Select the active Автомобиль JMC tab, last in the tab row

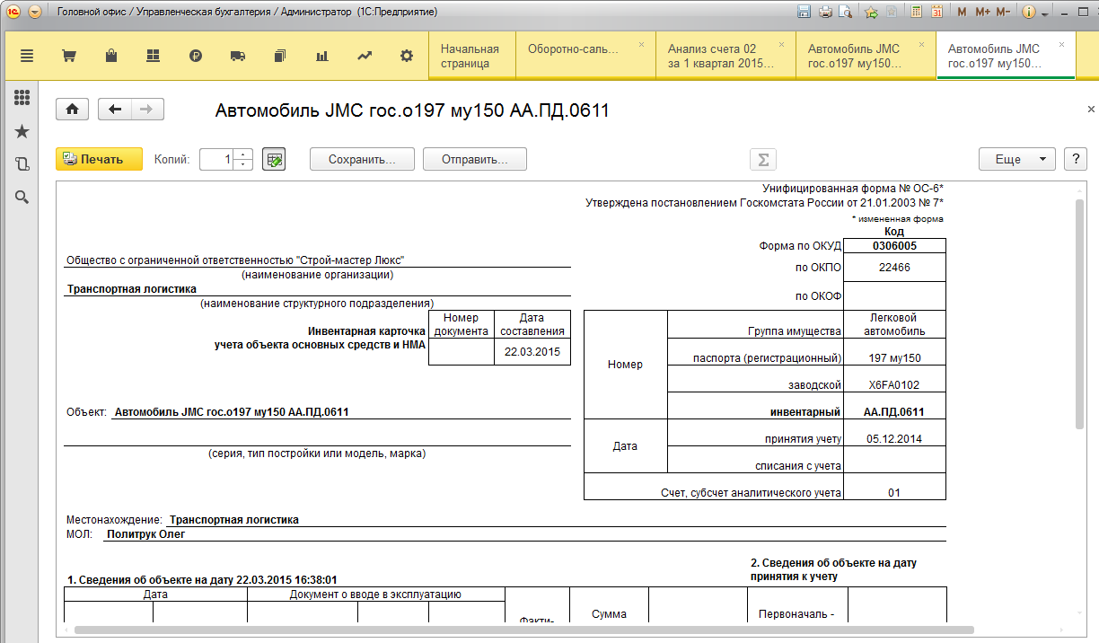[x=1006, y=56]
